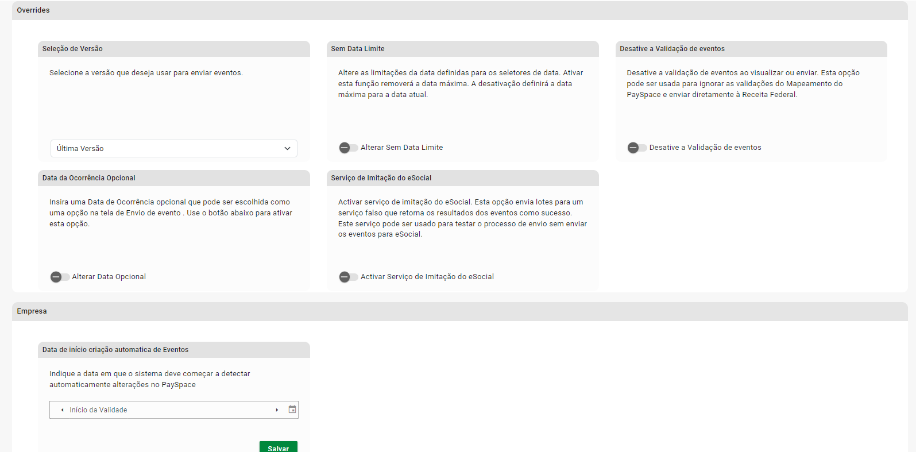Screen dimensions: 916x452
Task: Click the Serviço de Imitação do eSocial card title
Action: [381, 178]
